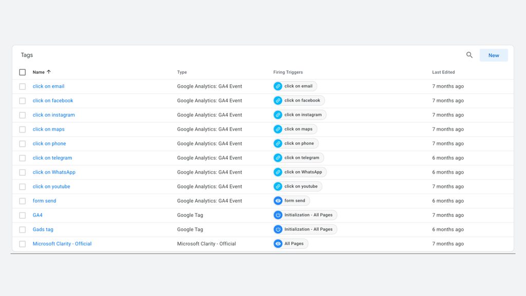The image size is (526, 296).
Task: Click link trigger icon for click on maps
Action: 278,129
